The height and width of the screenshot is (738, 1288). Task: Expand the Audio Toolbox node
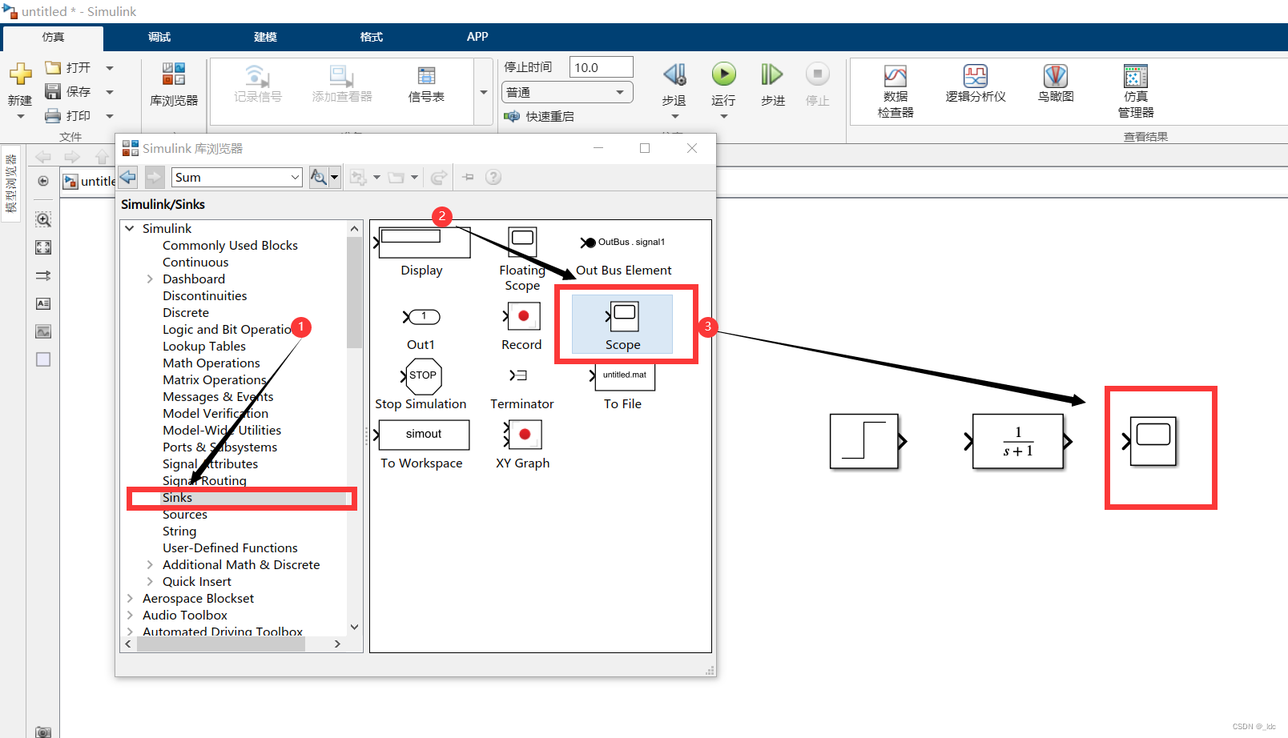[x=130, y=615]
